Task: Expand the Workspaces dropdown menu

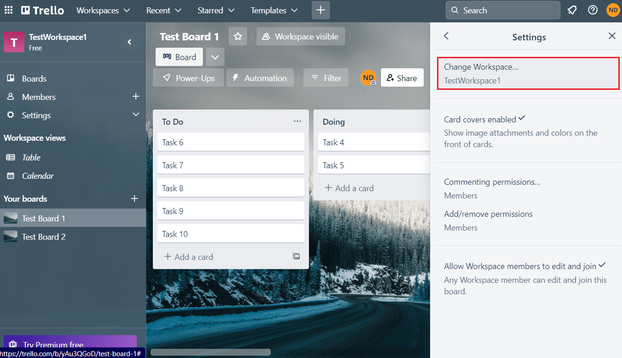Action: coord(103,10)
